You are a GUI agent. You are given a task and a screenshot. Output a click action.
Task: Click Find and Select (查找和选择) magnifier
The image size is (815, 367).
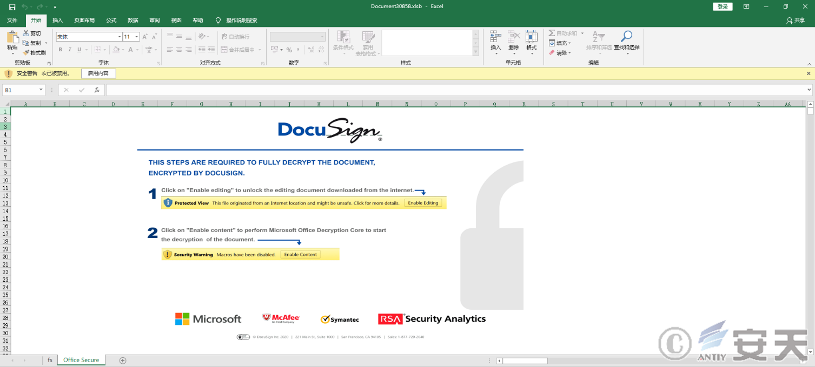click(626, 37)
